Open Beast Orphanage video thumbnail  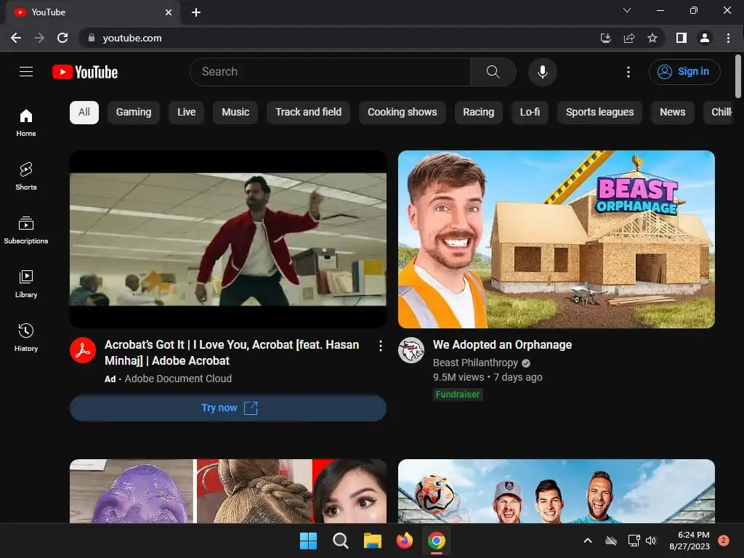click(556, 239)
